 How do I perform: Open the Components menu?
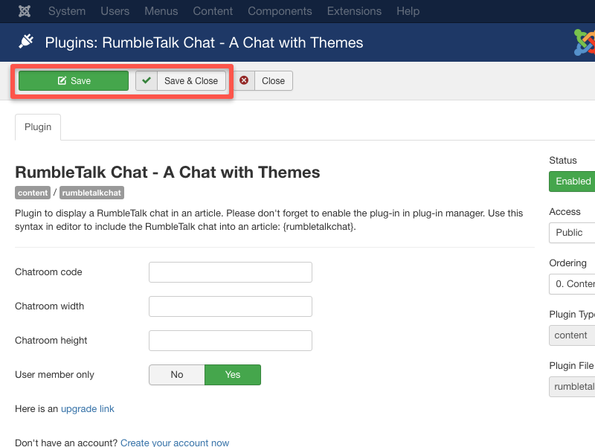click(x=280, y=11)
